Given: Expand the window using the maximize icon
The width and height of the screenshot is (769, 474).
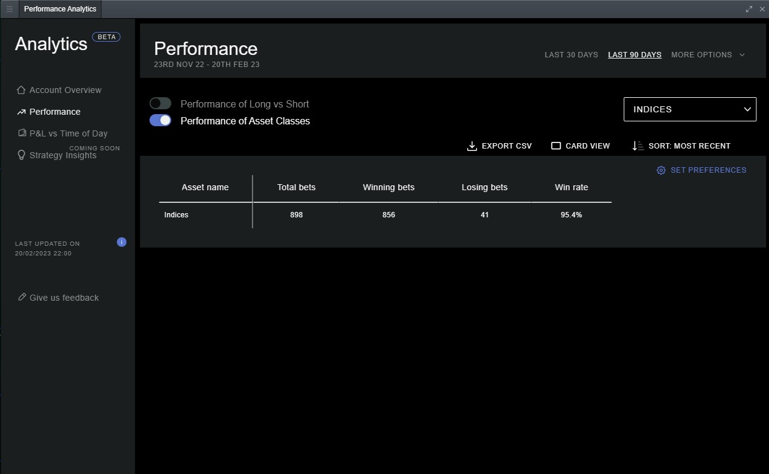Looking at the screenshot, I should click(x=749, y=9).
